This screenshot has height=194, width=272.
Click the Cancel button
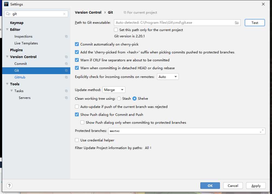tap(233, 186)
